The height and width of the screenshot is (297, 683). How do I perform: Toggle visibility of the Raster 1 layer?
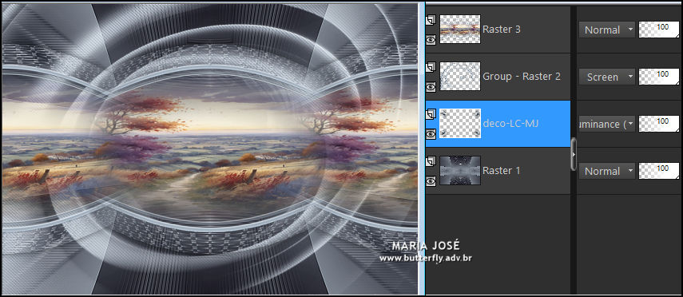click(x=431, y=181)
